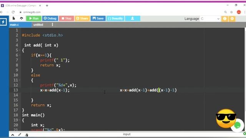Start debugging with the Debug button

[50, 18]
